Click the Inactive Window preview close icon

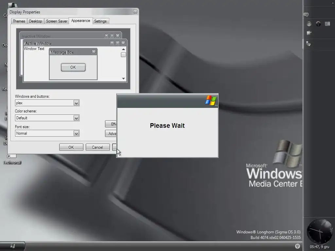pos(117,36)
